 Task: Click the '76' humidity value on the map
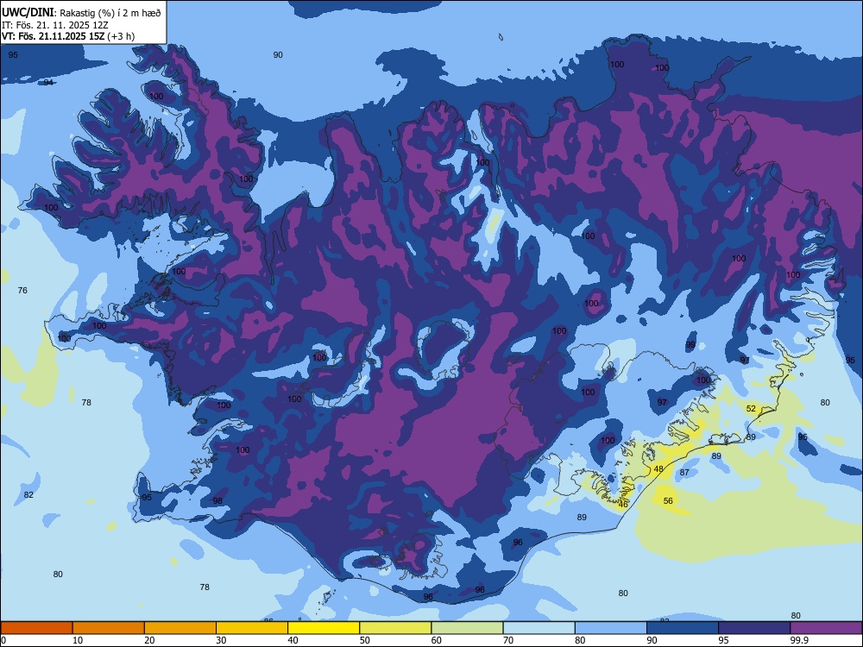22,291
